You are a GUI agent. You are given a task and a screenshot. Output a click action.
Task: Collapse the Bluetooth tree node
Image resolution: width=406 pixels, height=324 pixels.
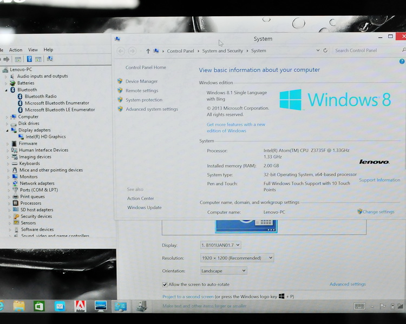(6, 90)
